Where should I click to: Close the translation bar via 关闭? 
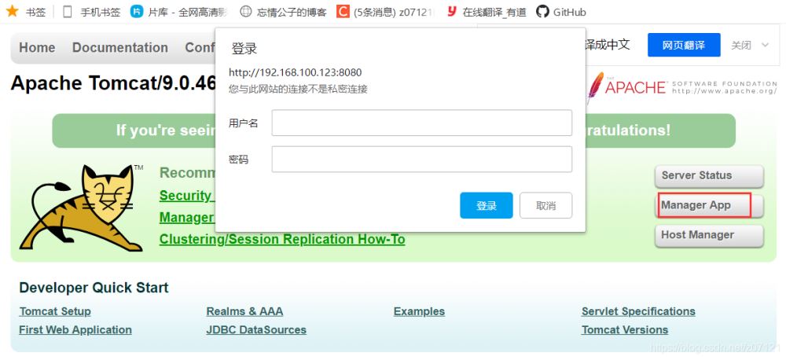741,45
